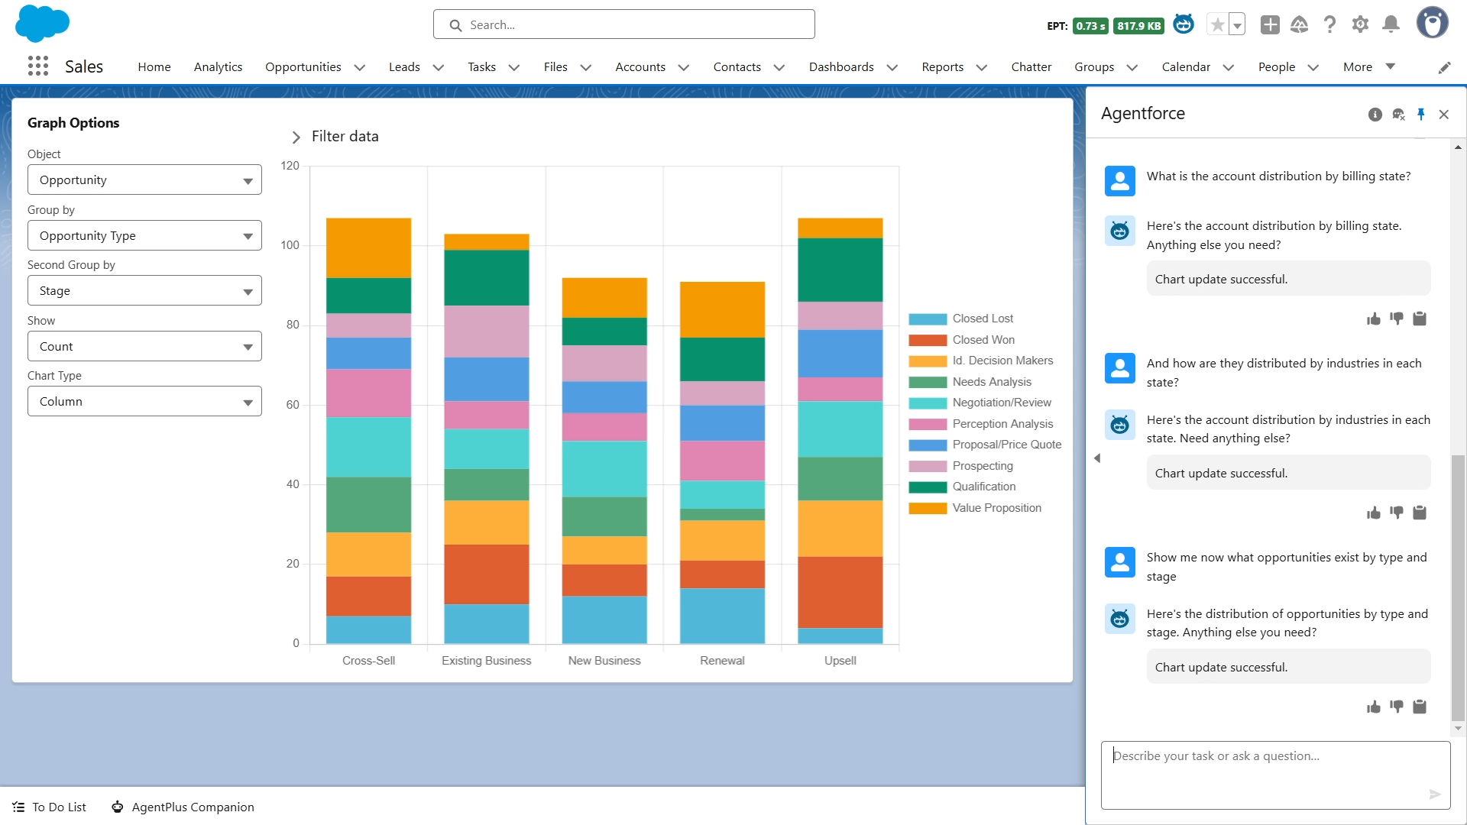
Task: Click the Agentforce info icon
Action: coord(1375,115)
